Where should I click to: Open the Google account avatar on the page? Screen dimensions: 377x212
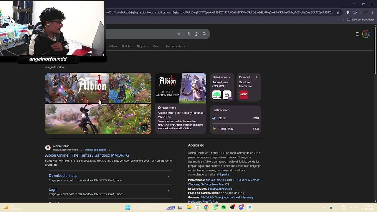point(366,34)
